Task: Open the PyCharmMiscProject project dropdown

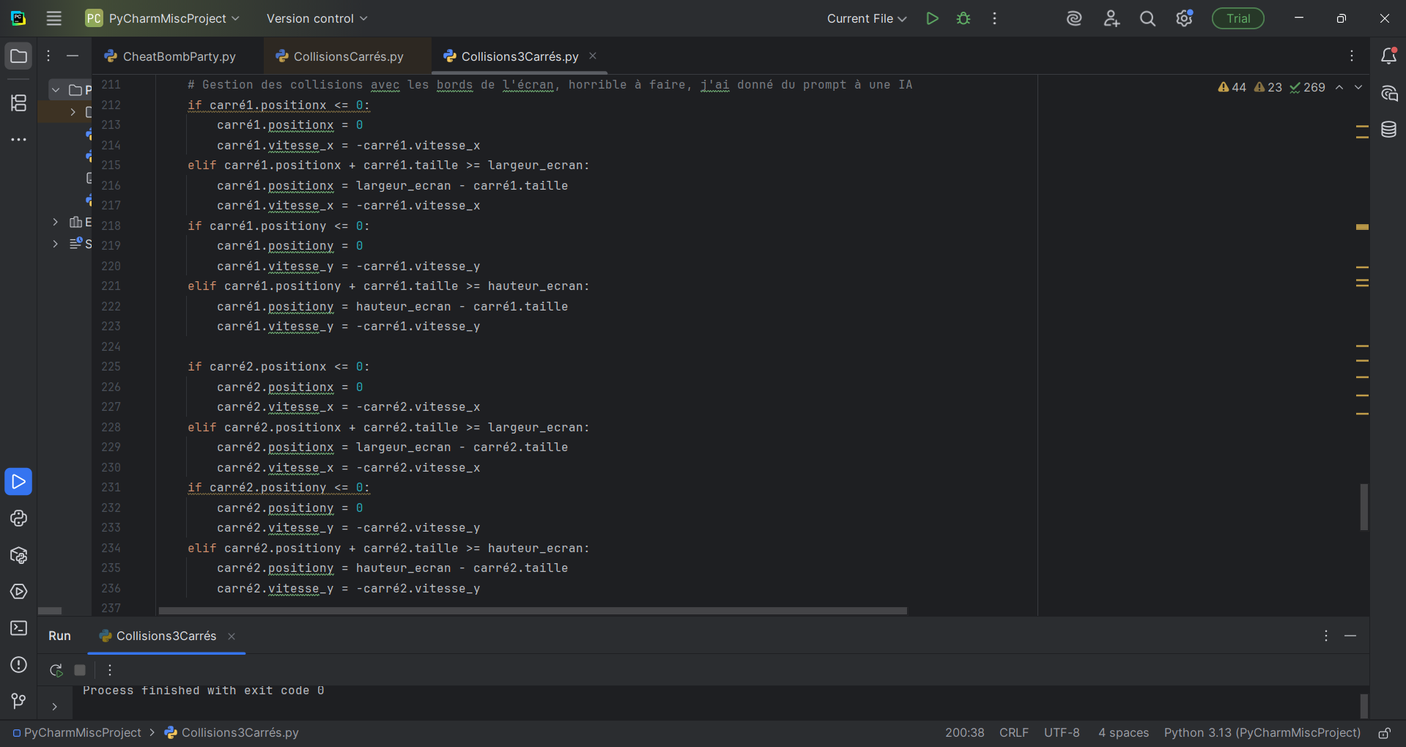Action: coord(163,18)
